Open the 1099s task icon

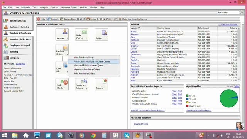(x=102, y=34)
